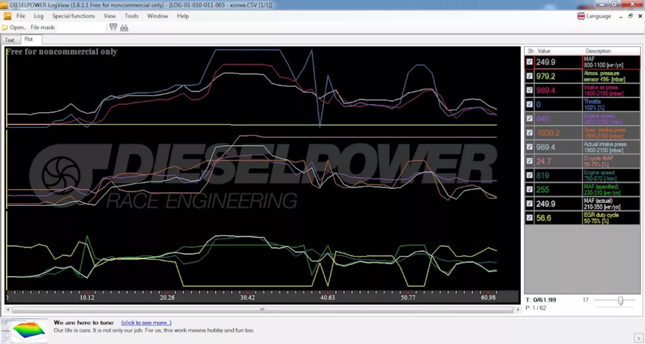
Task: Click the 40.63 time axis marker
Action: pyautogui.click(x=327, y=298)
